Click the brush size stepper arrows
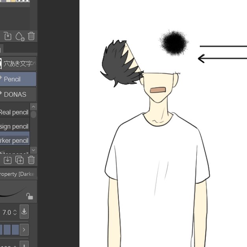 point(15,212)
